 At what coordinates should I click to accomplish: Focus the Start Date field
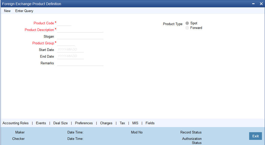point(70,50)
